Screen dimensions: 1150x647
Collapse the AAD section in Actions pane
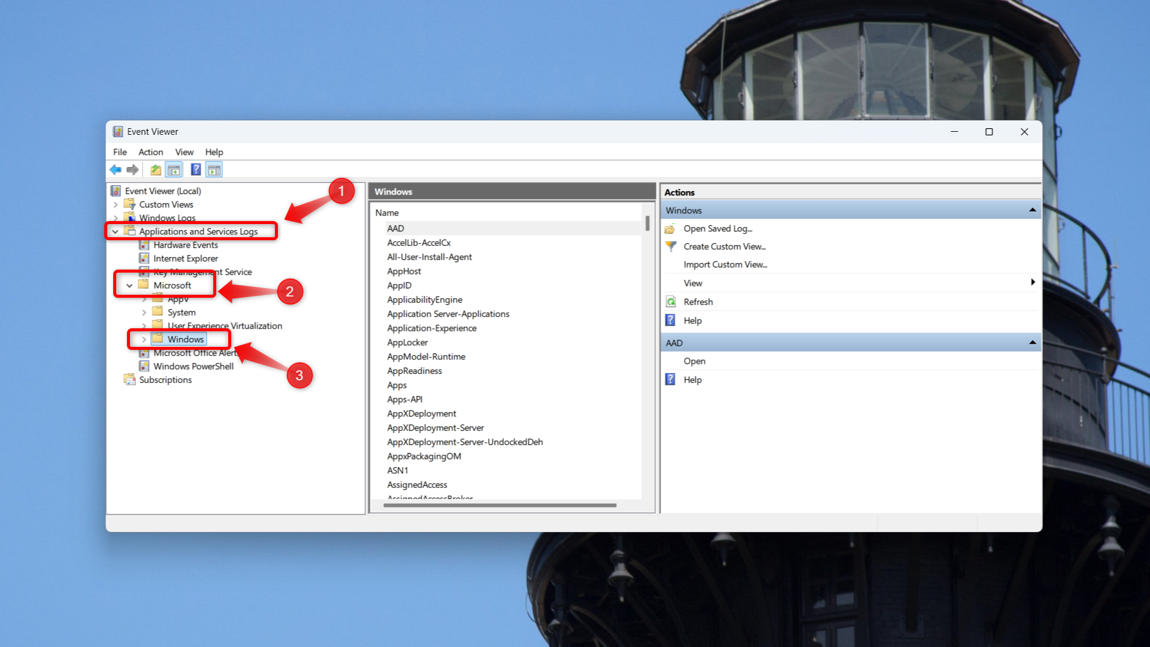(x=1032, y=343)
